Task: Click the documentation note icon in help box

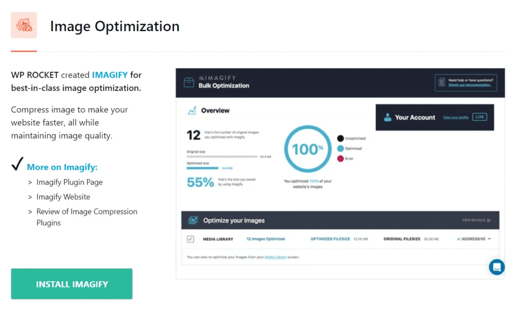Action: [x=442, y=82]
